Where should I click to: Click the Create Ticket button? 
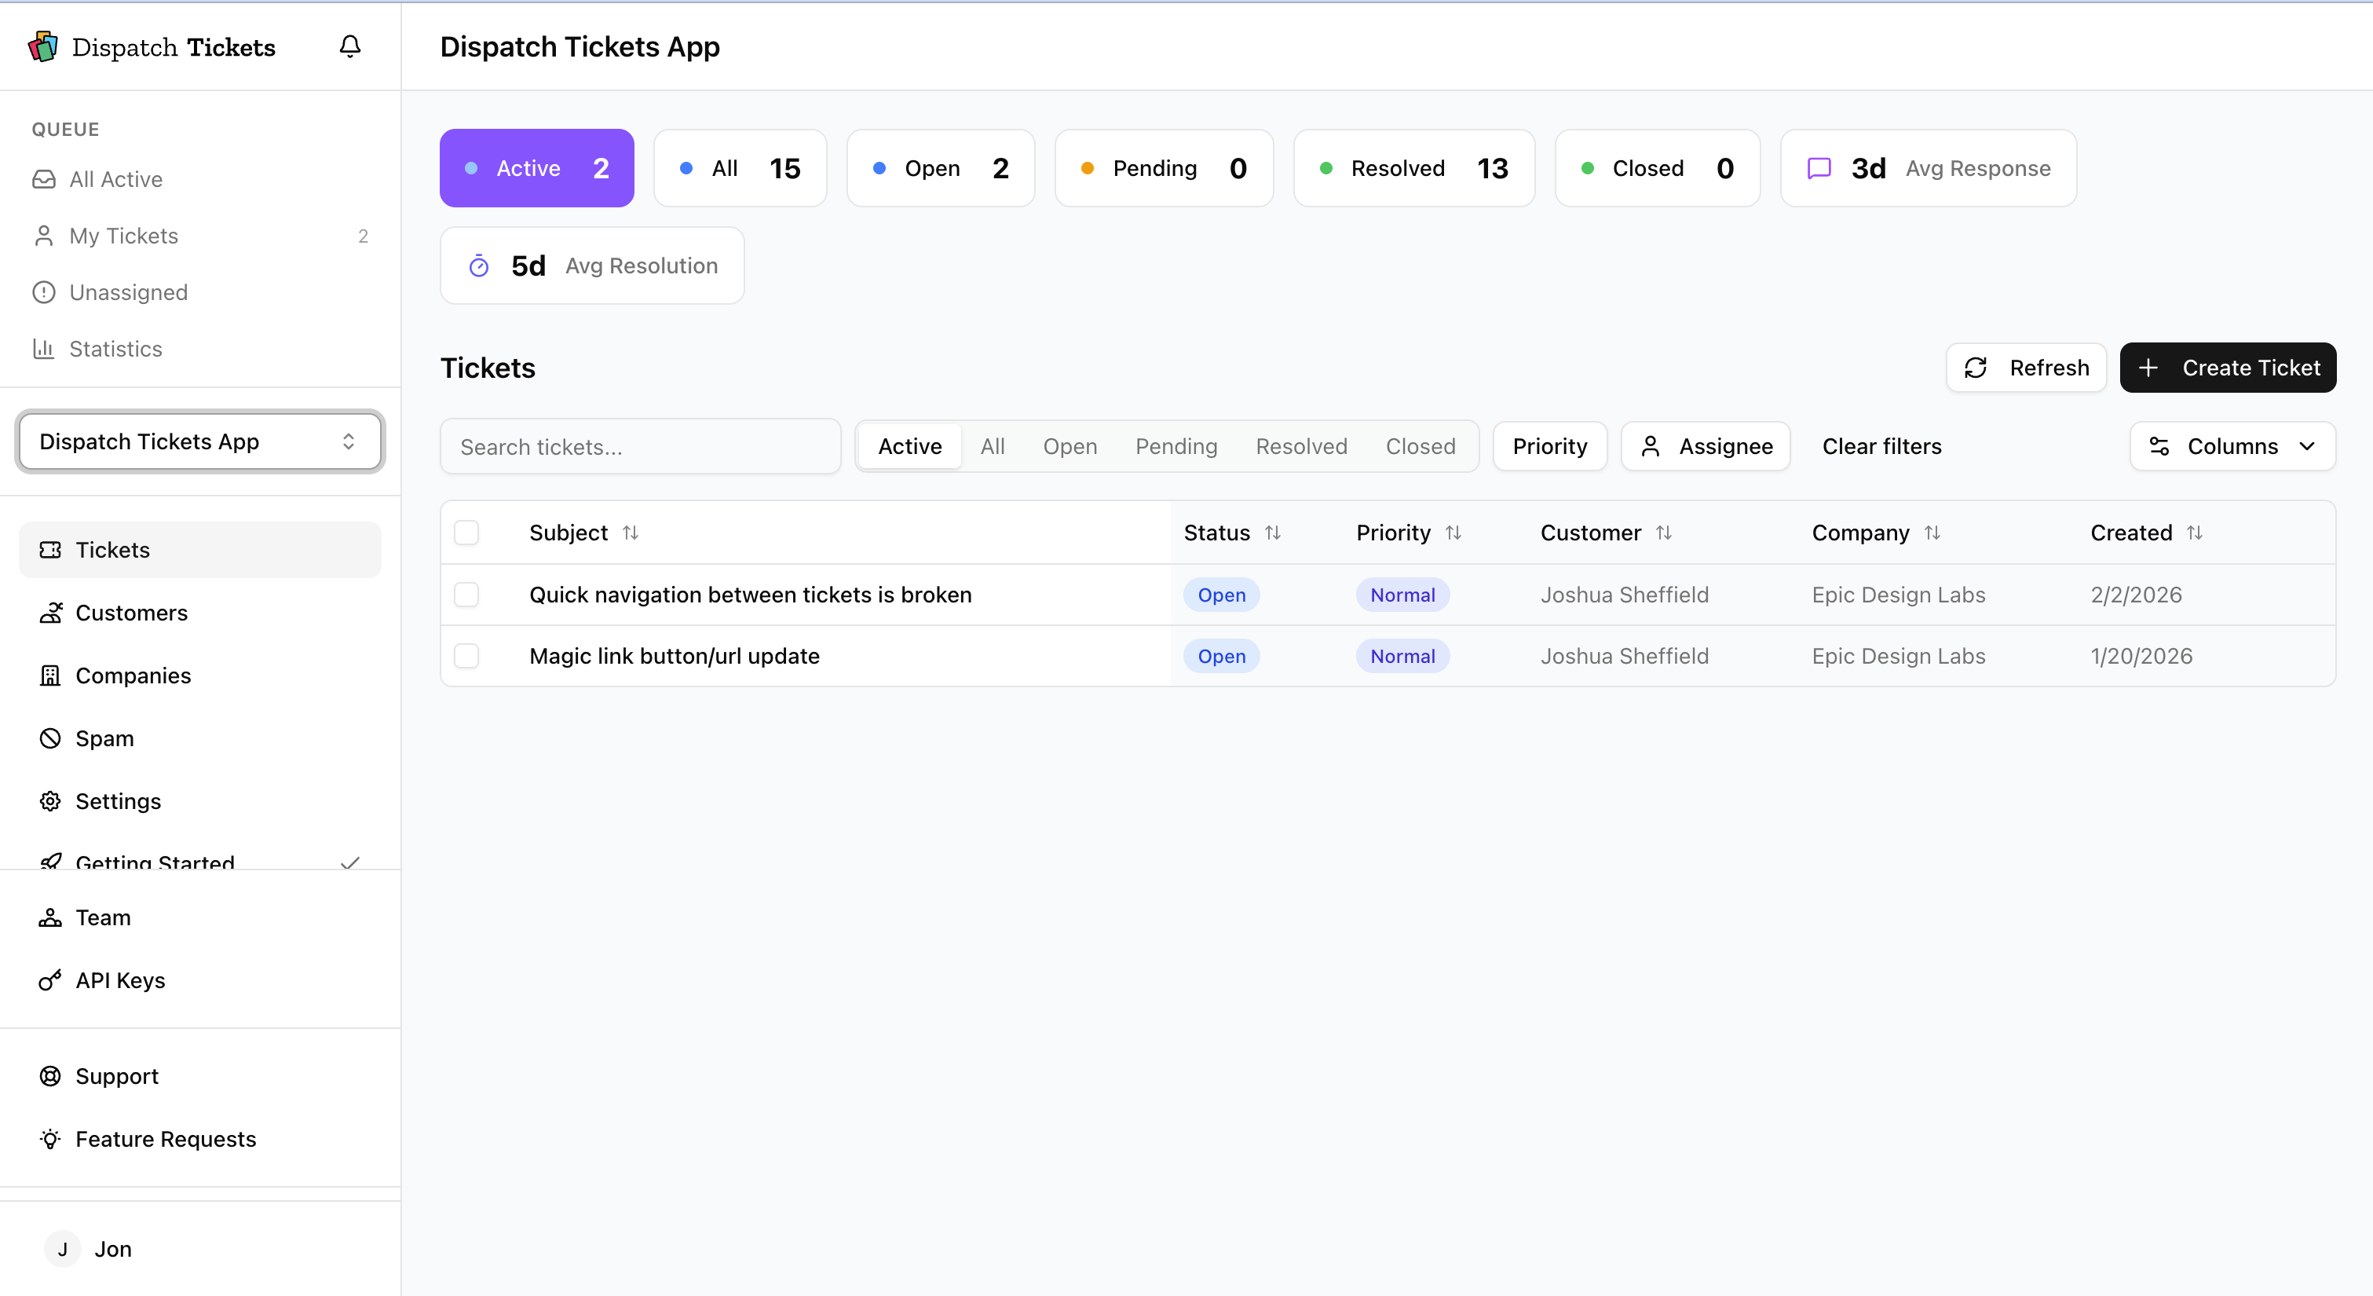coord(2228,368)
